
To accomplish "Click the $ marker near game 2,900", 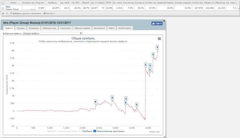I will click(x=112, y=98).
